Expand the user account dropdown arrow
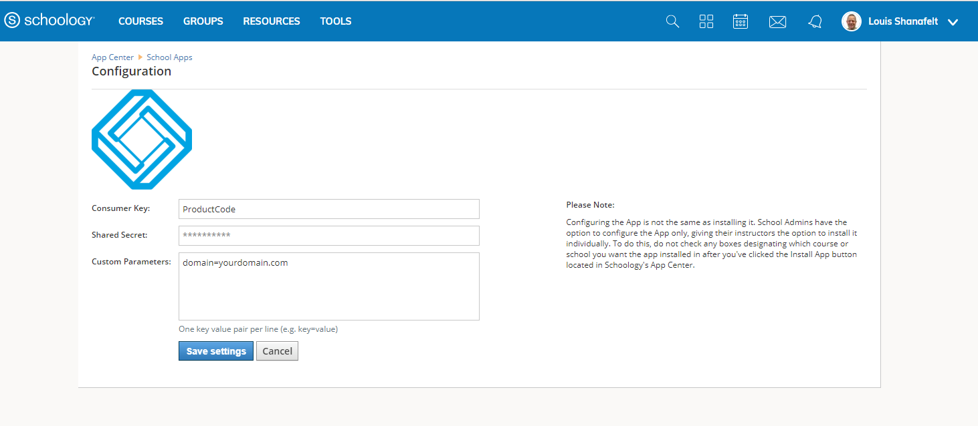 click(x=953, y=22)
